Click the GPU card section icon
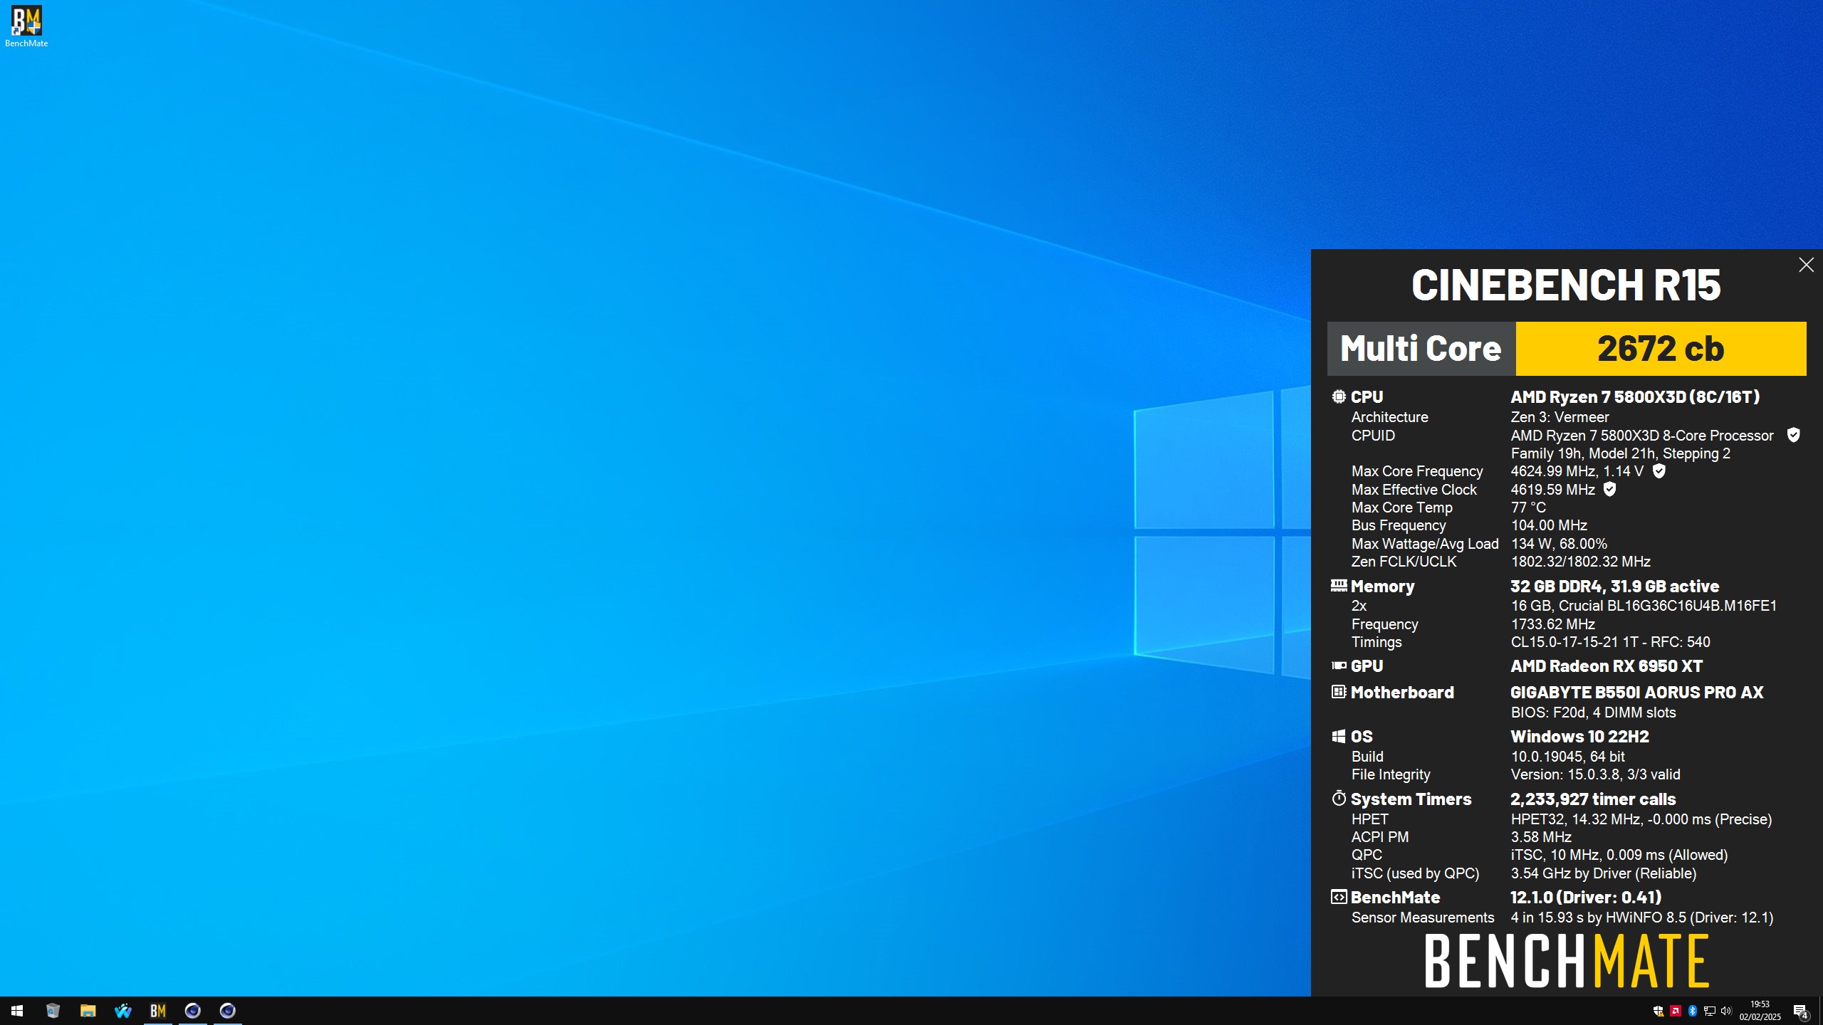 [1339, 666]
